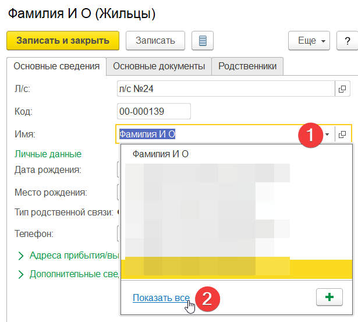Switch to the Основные сведения tab
Screen dimensions: 358x322
56,66
